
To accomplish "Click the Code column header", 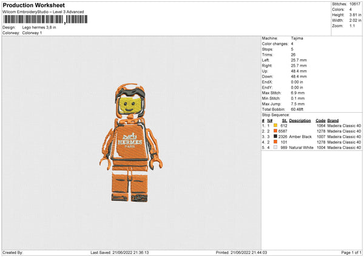I will coord(320,121).
